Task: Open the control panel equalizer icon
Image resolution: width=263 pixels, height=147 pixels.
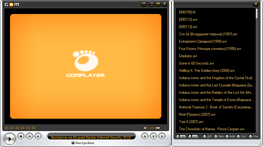Action: pos(153,136)
